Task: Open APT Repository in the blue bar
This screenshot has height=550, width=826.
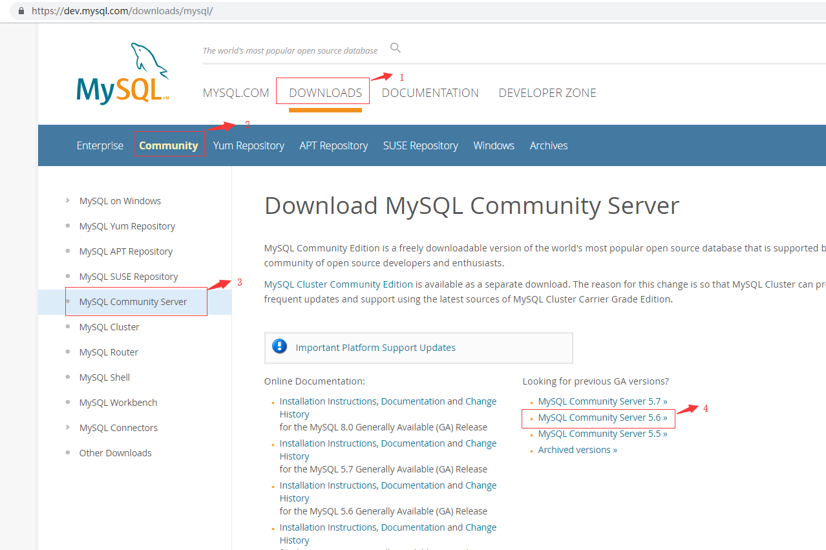Action: point(334,145)
